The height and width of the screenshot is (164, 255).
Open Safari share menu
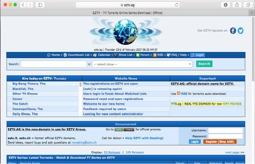point(236,5)
